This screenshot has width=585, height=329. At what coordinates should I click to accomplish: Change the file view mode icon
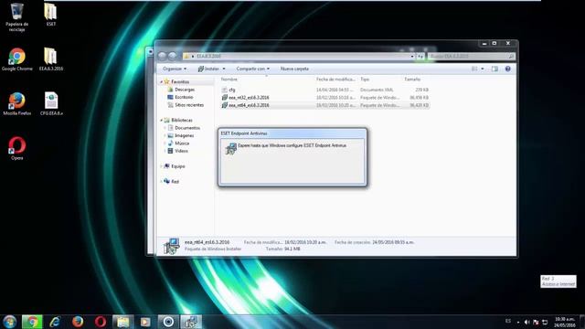click(x=474, y=69)
